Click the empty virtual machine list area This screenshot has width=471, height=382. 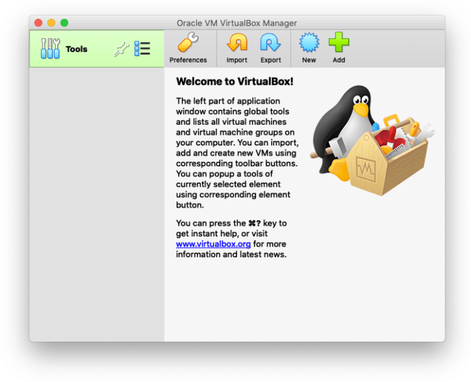[96, 202]
